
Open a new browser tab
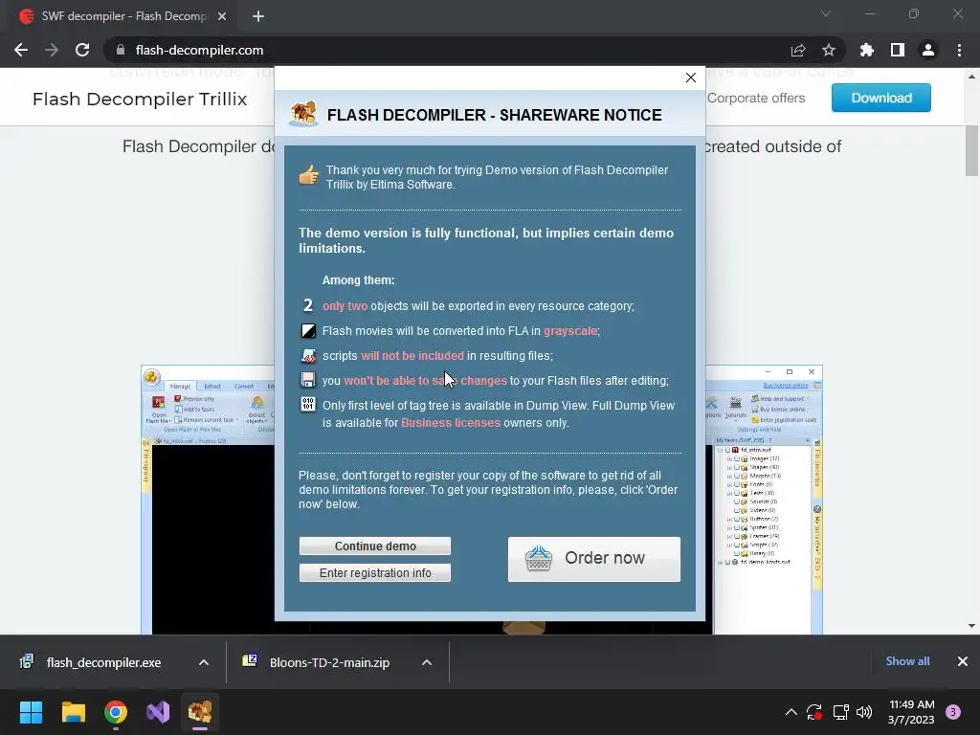[258, 16]
